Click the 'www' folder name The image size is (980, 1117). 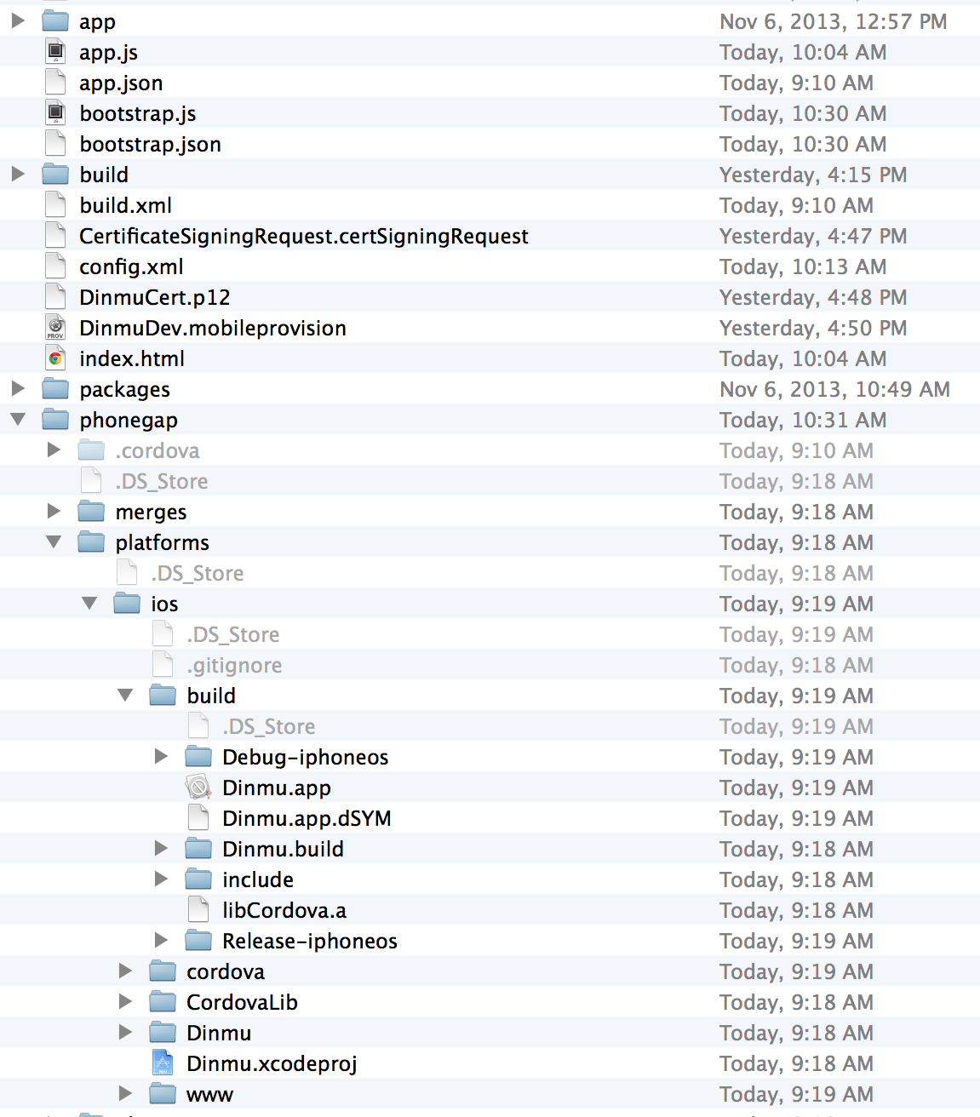209,1095
